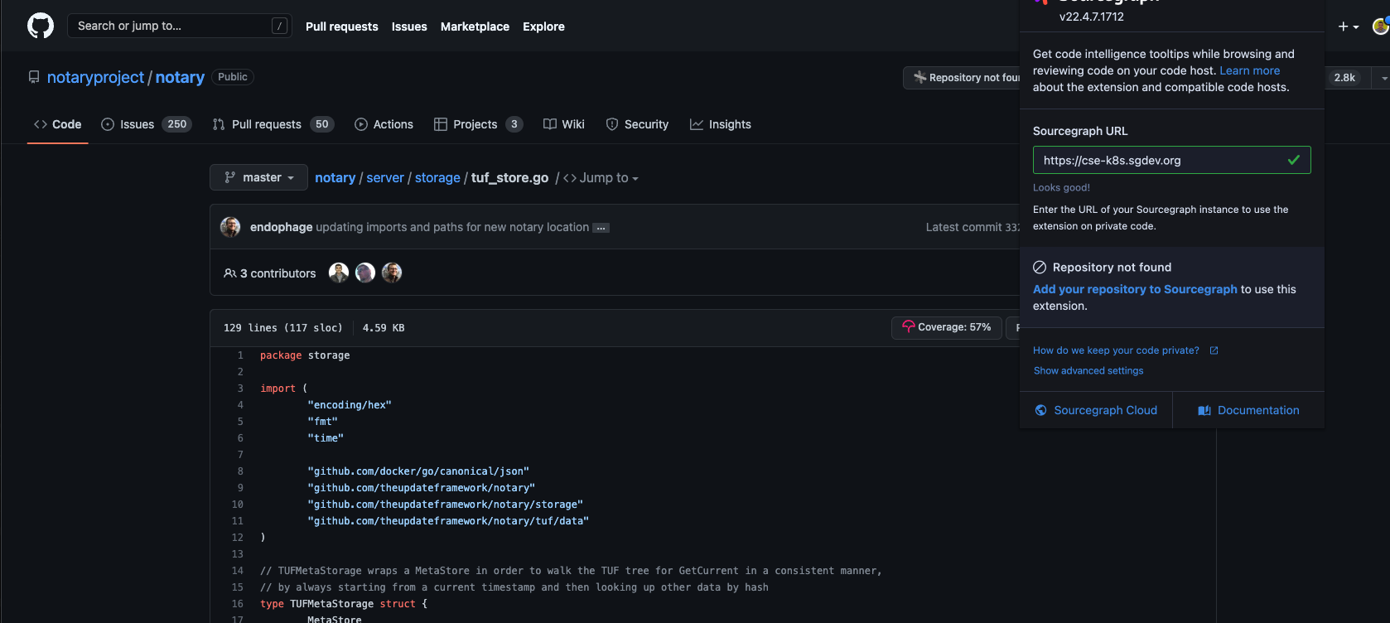Click the Coverage: 57% button
1390x623 pixels.
(x=947, y=327)
